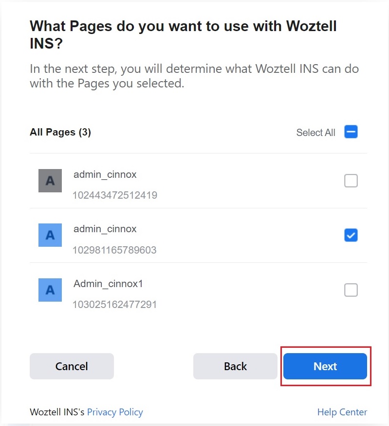Click the gray avatar of first admin_cinnox
389x426 pixels.
[x=50, y=181]
